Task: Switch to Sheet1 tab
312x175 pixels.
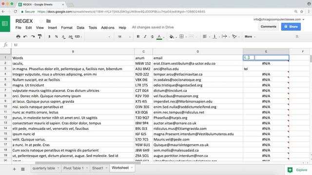Action: click(97, 168)
